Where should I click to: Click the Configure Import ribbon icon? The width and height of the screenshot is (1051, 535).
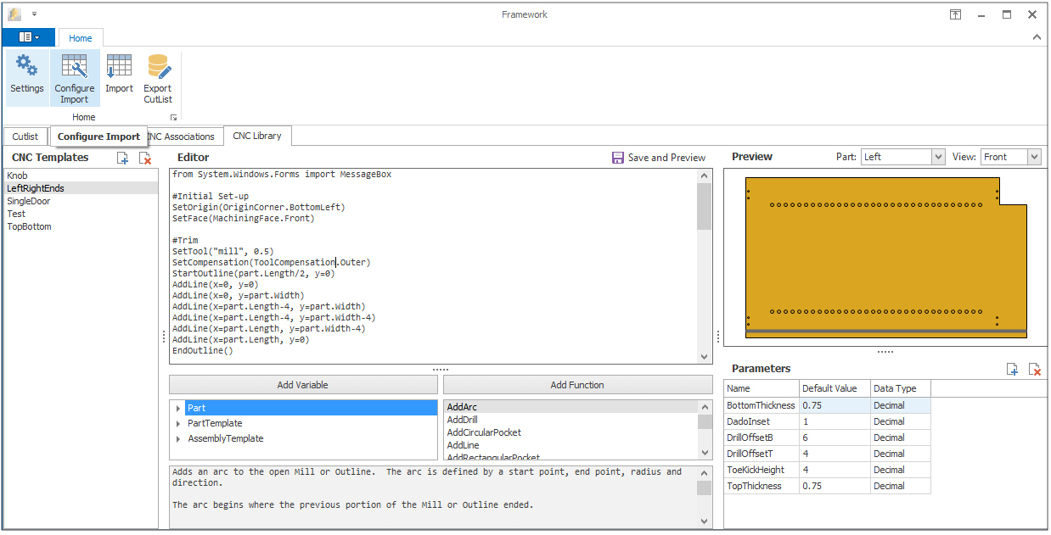[x=75, y=78]
